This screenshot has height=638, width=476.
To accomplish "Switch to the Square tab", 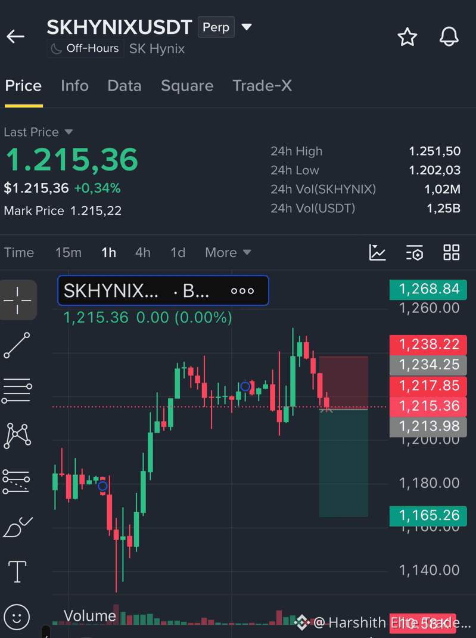I will coord(187,86).
